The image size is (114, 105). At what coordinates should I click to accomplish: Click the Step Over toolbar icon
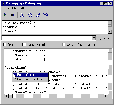point(30,15)
